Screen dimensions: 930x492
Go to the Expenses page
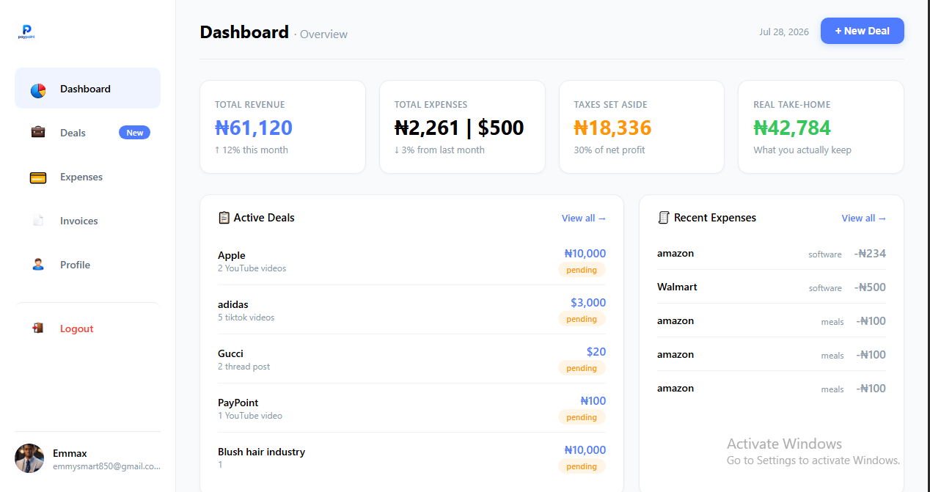[x=87, y=177]
